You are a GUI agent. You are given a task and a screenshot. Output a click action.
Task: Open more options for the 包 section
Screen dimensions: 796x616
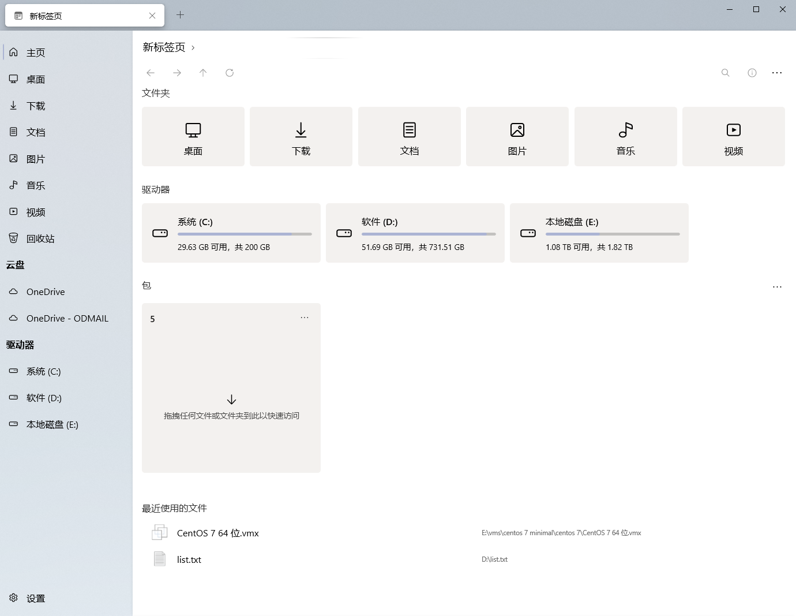pos(777,287)
